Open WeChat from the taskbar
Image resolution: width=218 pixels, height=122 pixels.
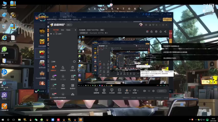36,120
